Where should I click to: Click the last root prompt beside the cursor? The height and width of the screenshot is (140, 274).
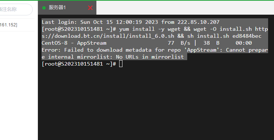pos(79,64)
